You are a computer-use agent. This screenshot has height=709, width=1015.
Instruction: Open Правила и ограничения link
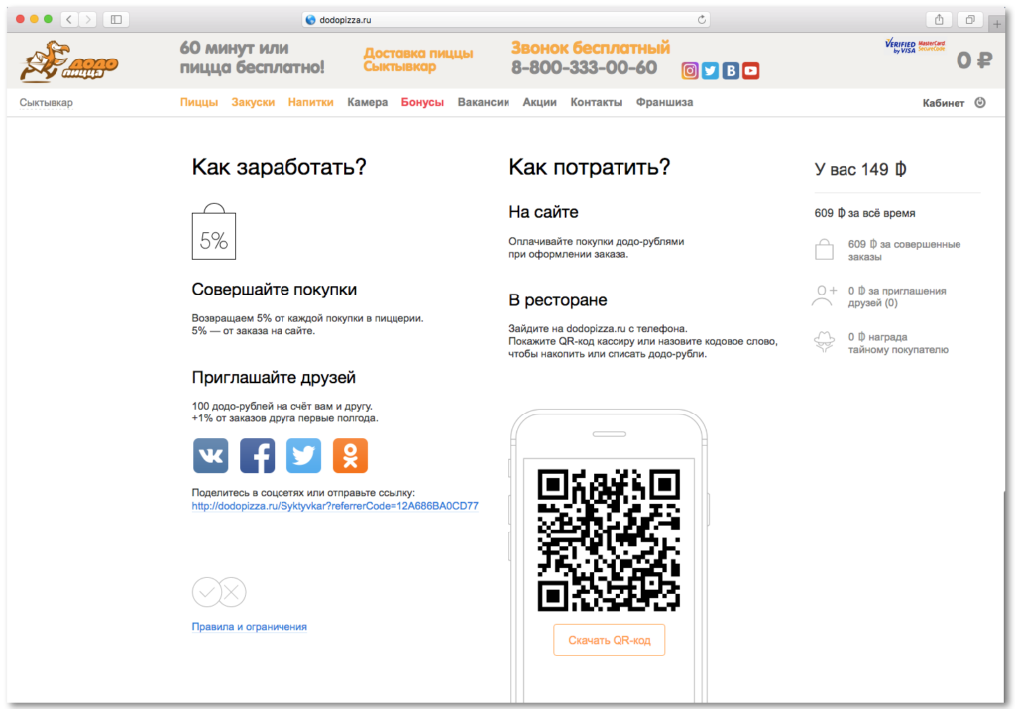point(249,626)
